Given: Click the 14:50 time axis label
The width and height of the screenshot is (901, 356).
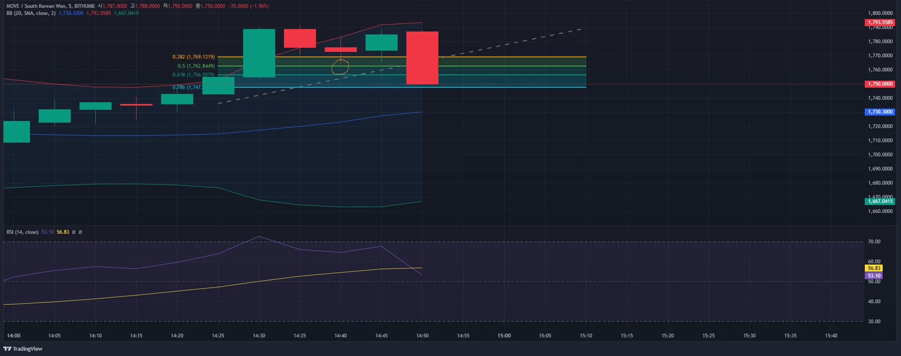Looking at the screenshot, I should (422, 336).
